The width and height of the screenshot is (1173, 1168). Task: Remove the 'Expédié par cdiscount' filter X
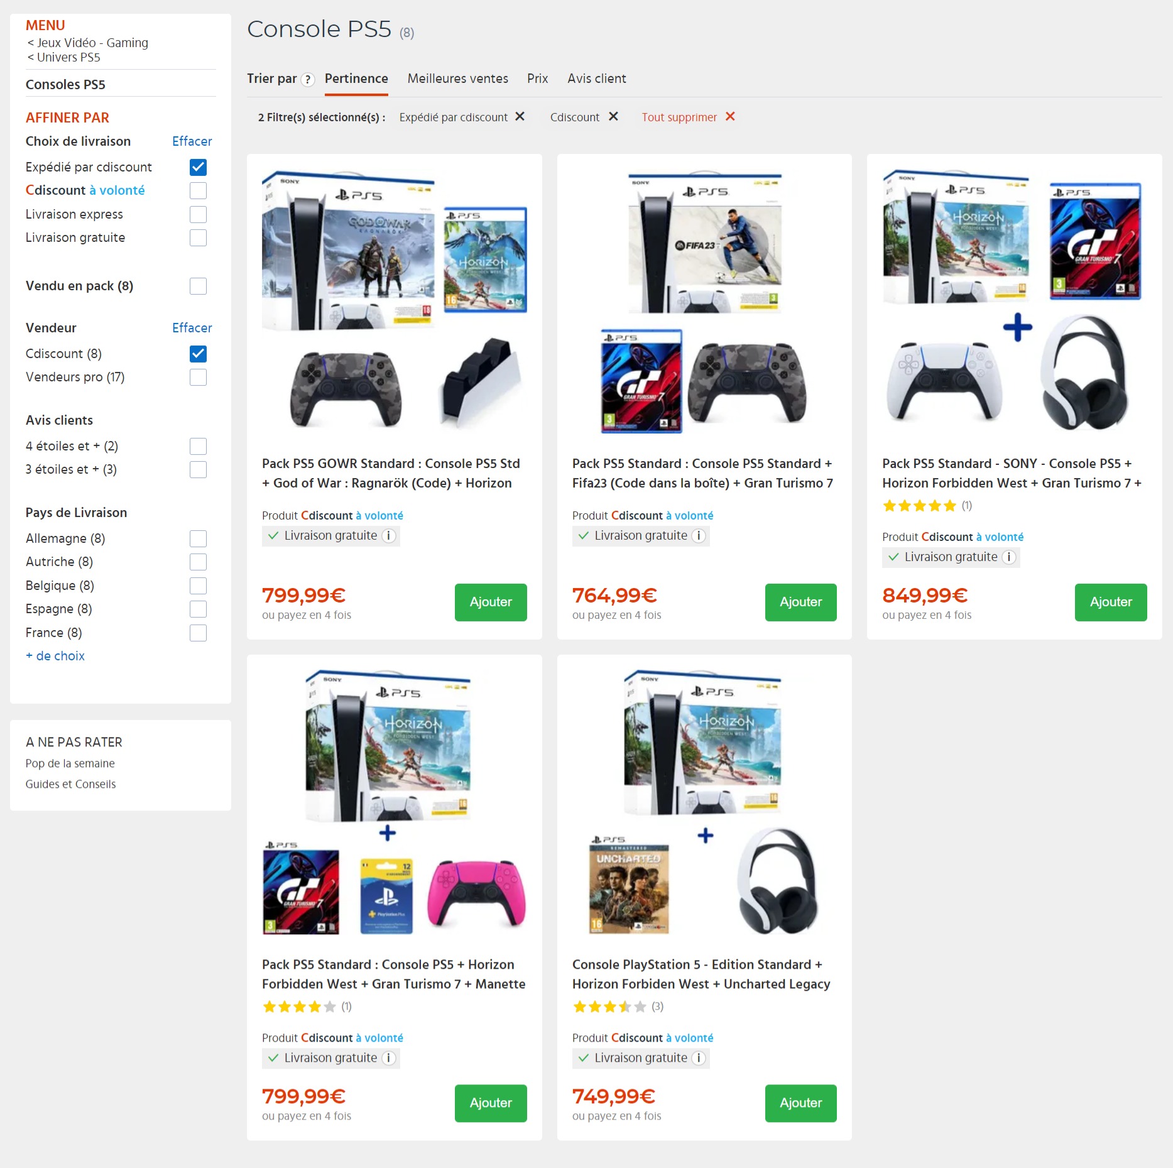click(520, 117)
